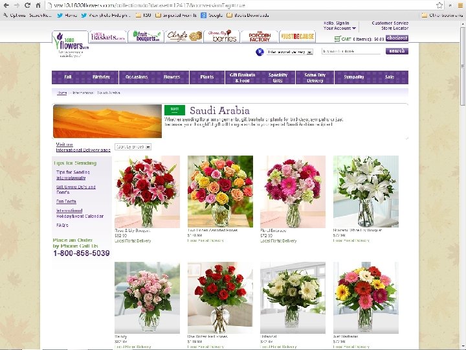Viewport: 466px width, 350px height.
Task: Click the globe international icon
Action: 260,52
